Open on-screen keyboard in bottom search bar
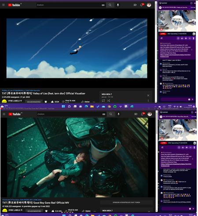This screenshot has height=216, width=198. click(x=104, y=114)
